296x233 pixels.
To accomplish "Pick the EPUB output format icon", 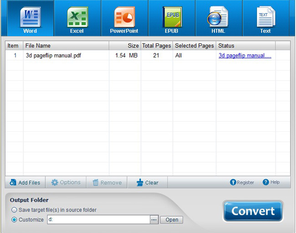I will click(172, 19).
